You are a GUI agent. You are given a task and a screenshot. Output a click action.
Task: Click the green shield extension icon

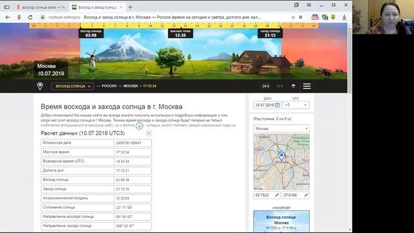point(325,17)
